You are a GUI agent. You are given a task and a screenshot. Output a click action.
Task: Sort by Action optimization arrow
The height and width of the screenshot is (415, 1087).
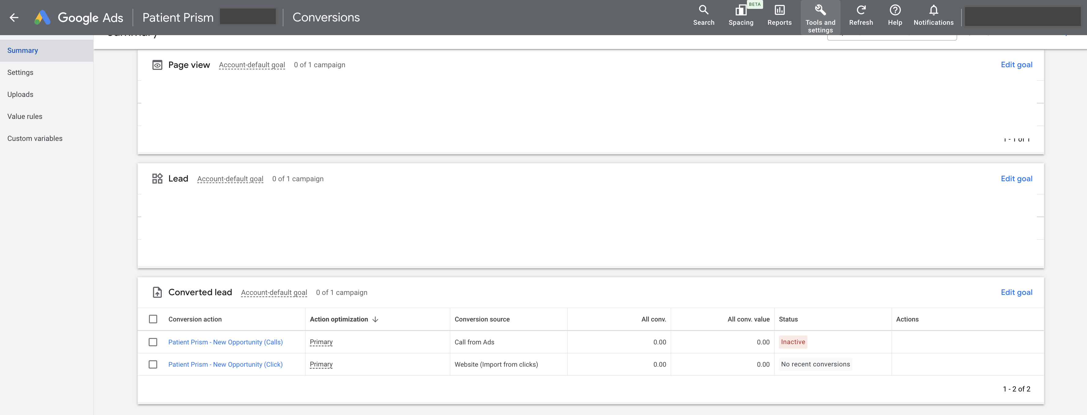(375, 319)
